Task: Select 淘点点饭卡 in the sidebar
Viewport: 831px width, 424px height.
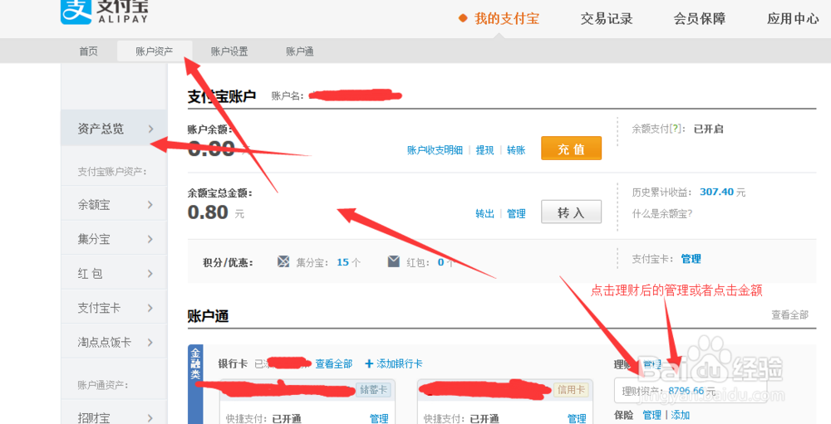Action: point(114,342)
